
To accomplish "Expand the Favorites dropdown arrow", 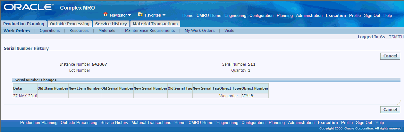I will coord(164,15).
